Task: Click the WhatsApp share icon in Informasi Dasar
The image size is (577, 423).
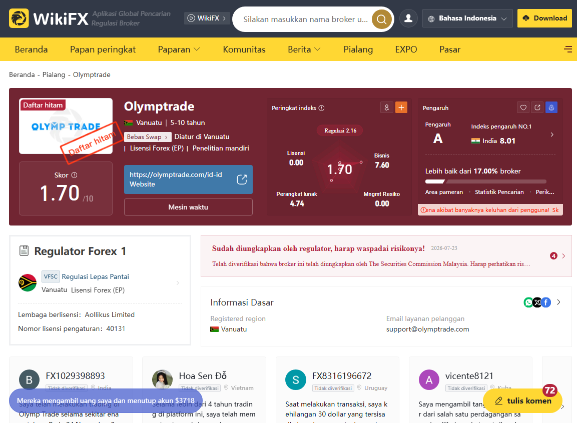Action: point(528,302)
